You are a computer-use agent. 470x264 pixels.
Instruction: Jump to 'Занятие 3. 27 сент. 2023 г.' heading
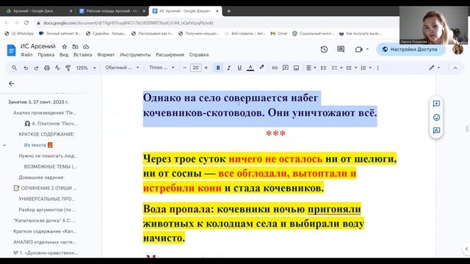38,102
